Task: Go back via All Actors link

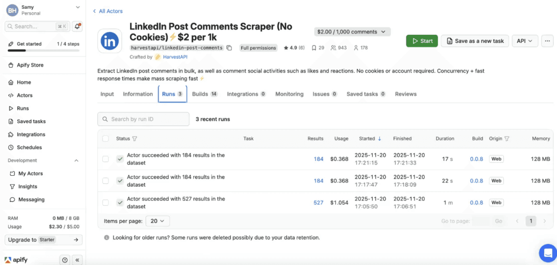Action: pyautogui.click(x=108, y=11)
